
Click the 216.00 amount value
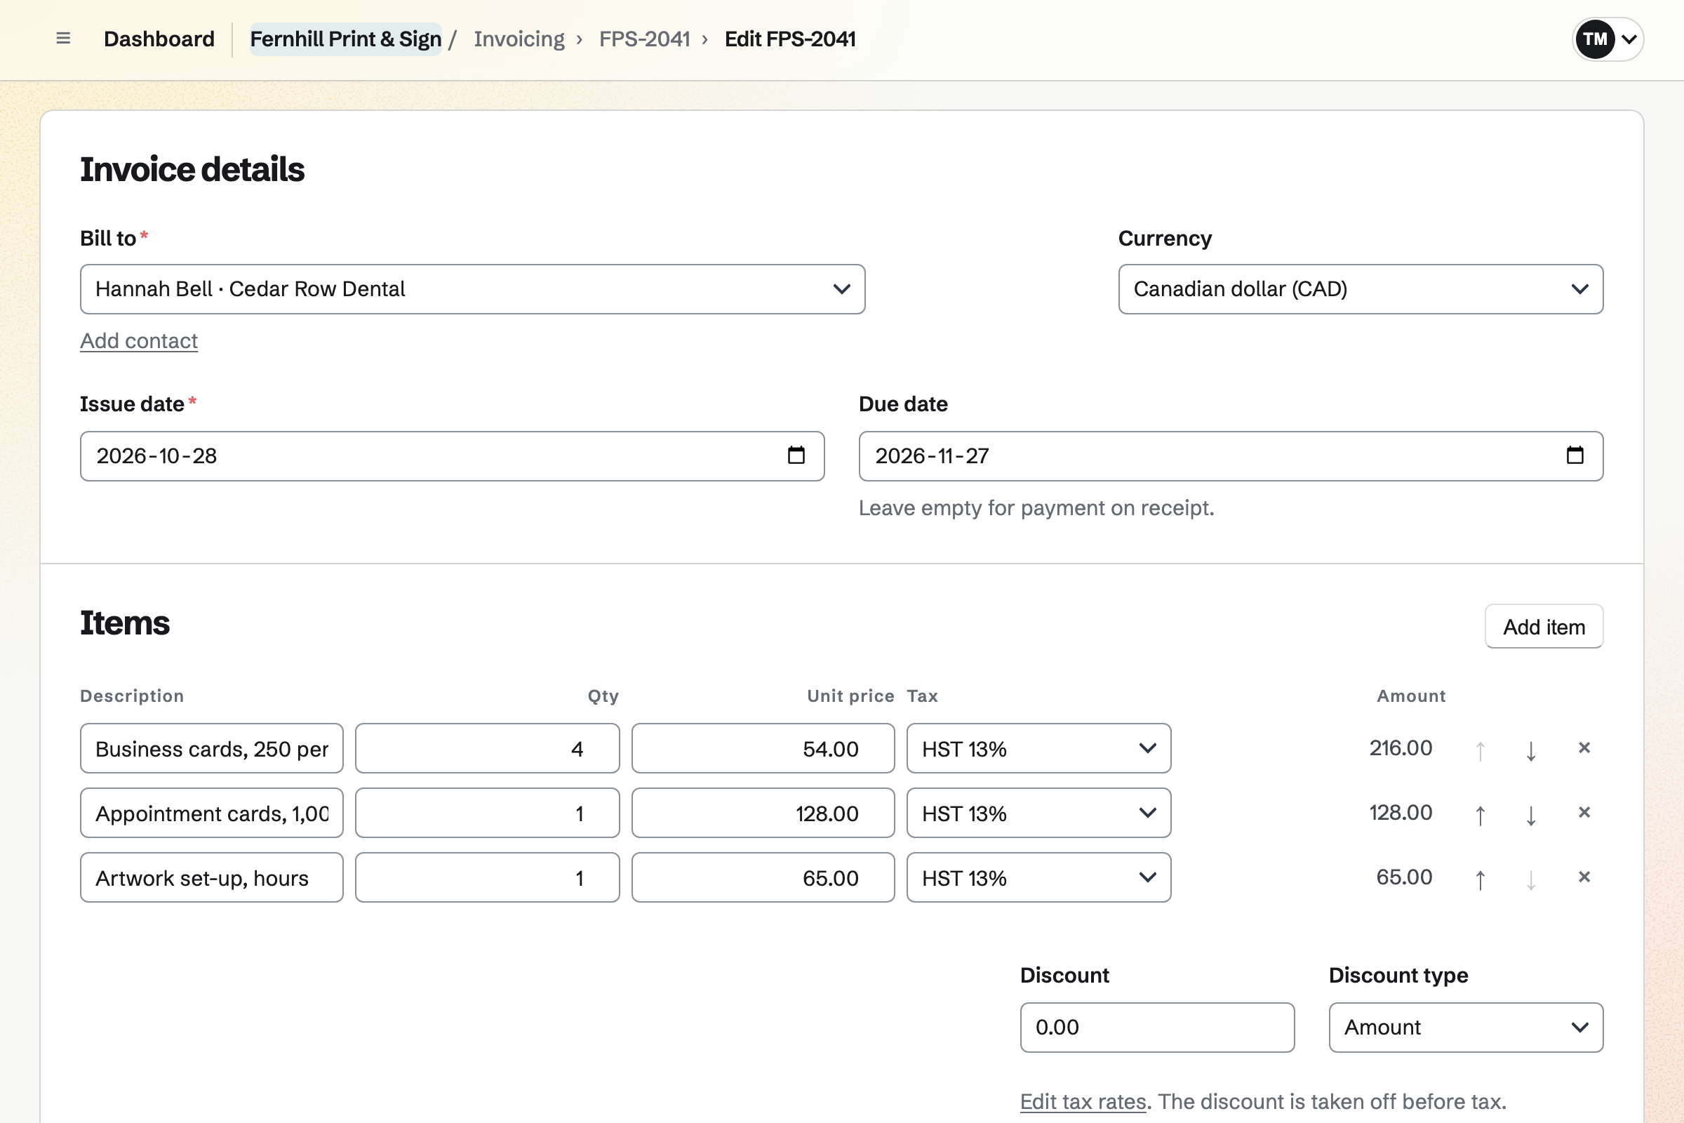(x=1401, y=748)
